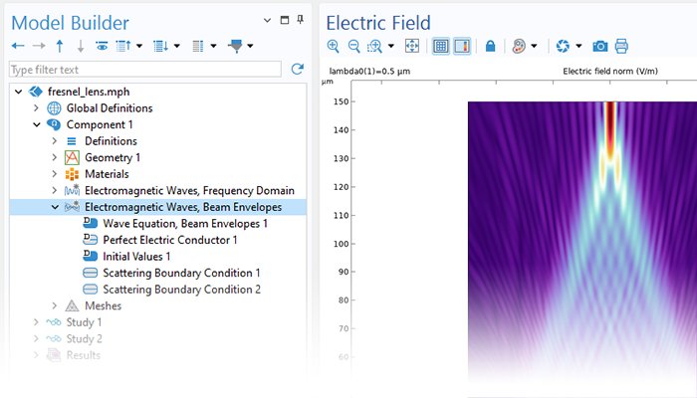Select the fresnel_lens.mph root item
Viewport: 697px width, 398px height.
point(89,92)
